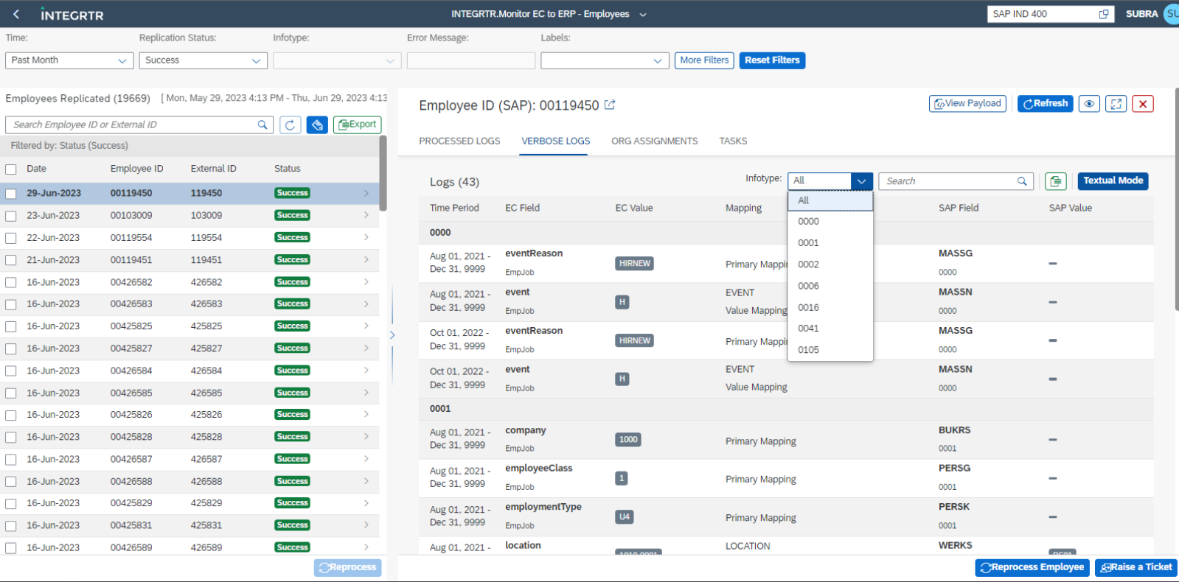Open details arrow for row 00426582
Screen dimensions: 1179x582
pos(366,281)
